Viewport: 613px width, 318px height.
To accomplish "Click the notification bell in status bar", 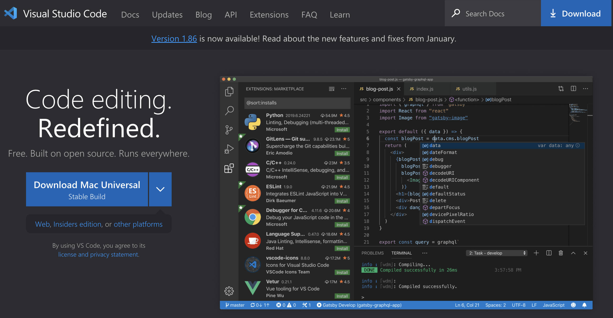I will point(584,305).
